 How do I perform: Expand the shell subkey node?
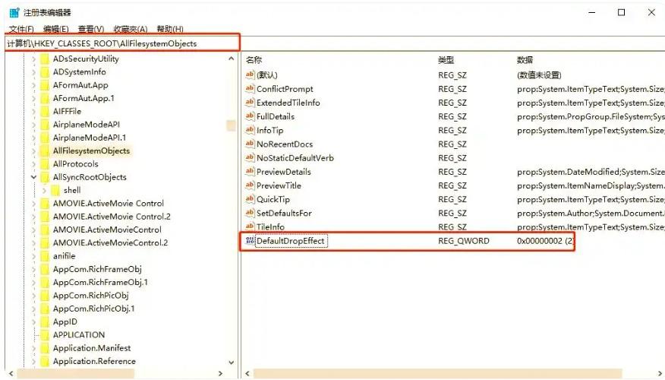click(x=44, y=190)
